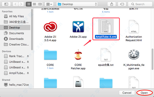Eject the Rank Trac... volume
154x97 pixels.
pos(28,56)
